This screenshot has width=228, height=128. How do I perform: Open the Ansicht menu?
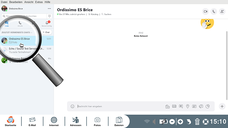tap(29, 2)
